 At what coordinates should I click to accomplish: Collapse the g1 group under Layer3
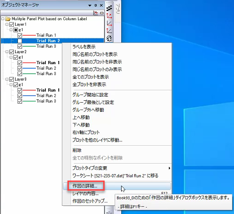11,85
